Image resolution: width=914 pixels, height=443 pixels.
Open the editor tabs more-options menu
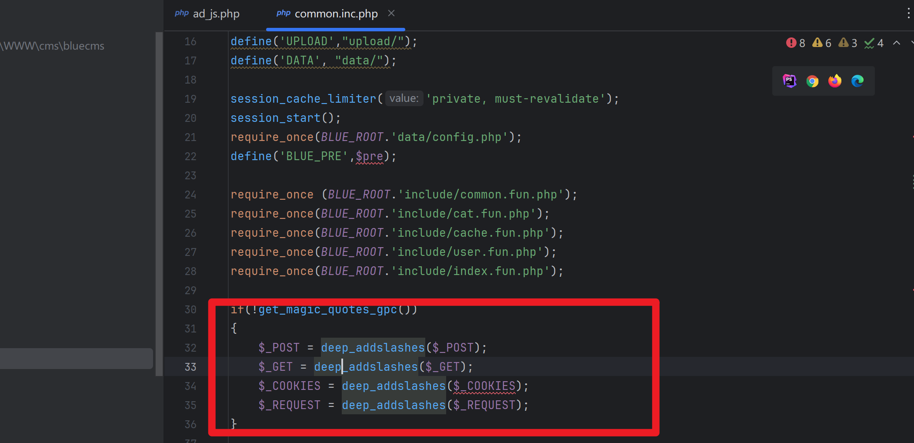(x=908, y=13)
